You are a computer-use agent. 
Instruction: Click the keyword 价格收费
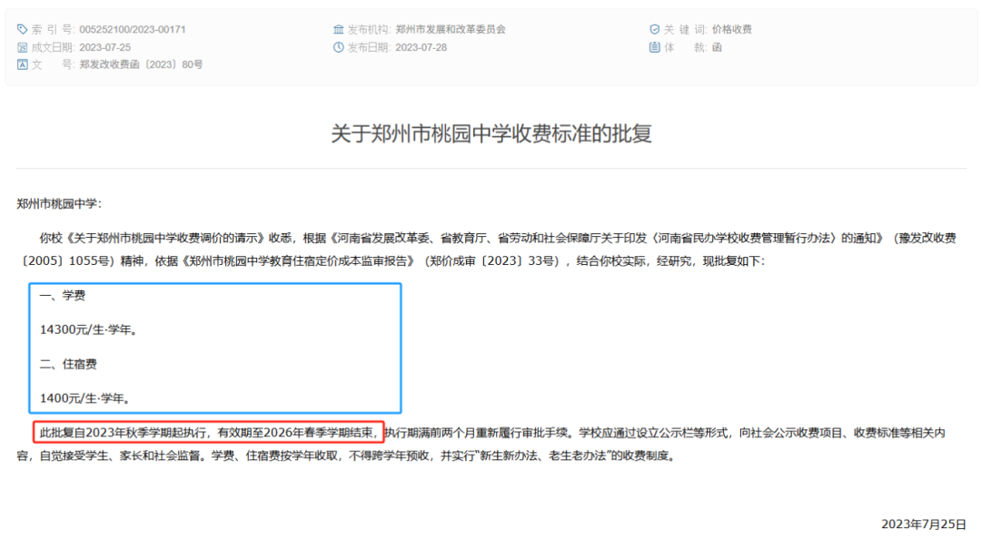click(x=731, y=30)
